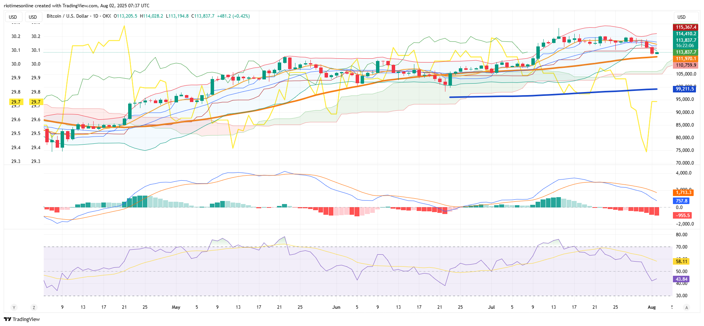Click the MACD 4,000.0 axis value
Viewport: 704px width, 326px height.
684,173
